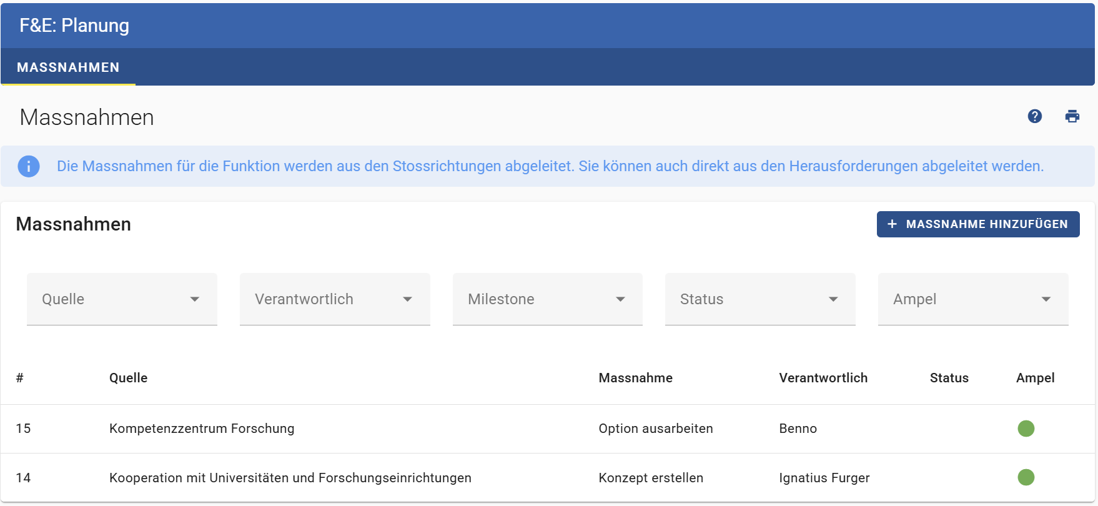Open the help question mark icon
The height and width of the screenshot is (506, 1098).
pos(1035,116)
